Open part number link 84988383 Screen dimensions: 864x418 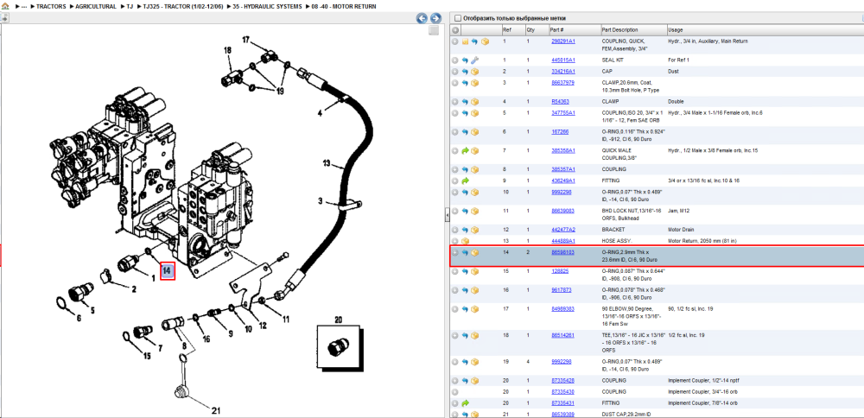coord(562,309)
